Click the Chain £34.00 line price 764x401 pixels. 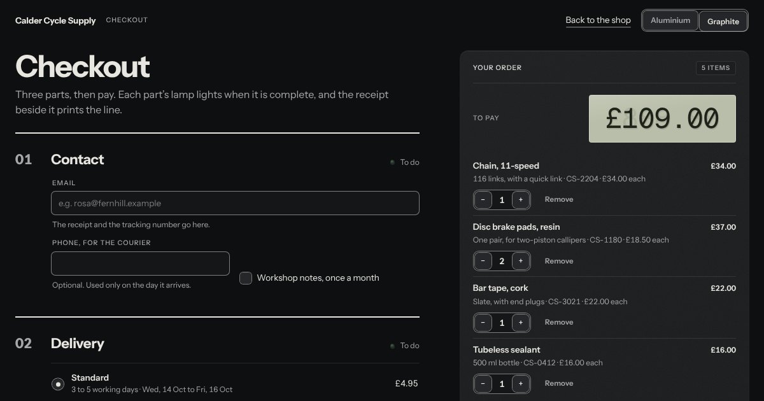coord(723,166)
